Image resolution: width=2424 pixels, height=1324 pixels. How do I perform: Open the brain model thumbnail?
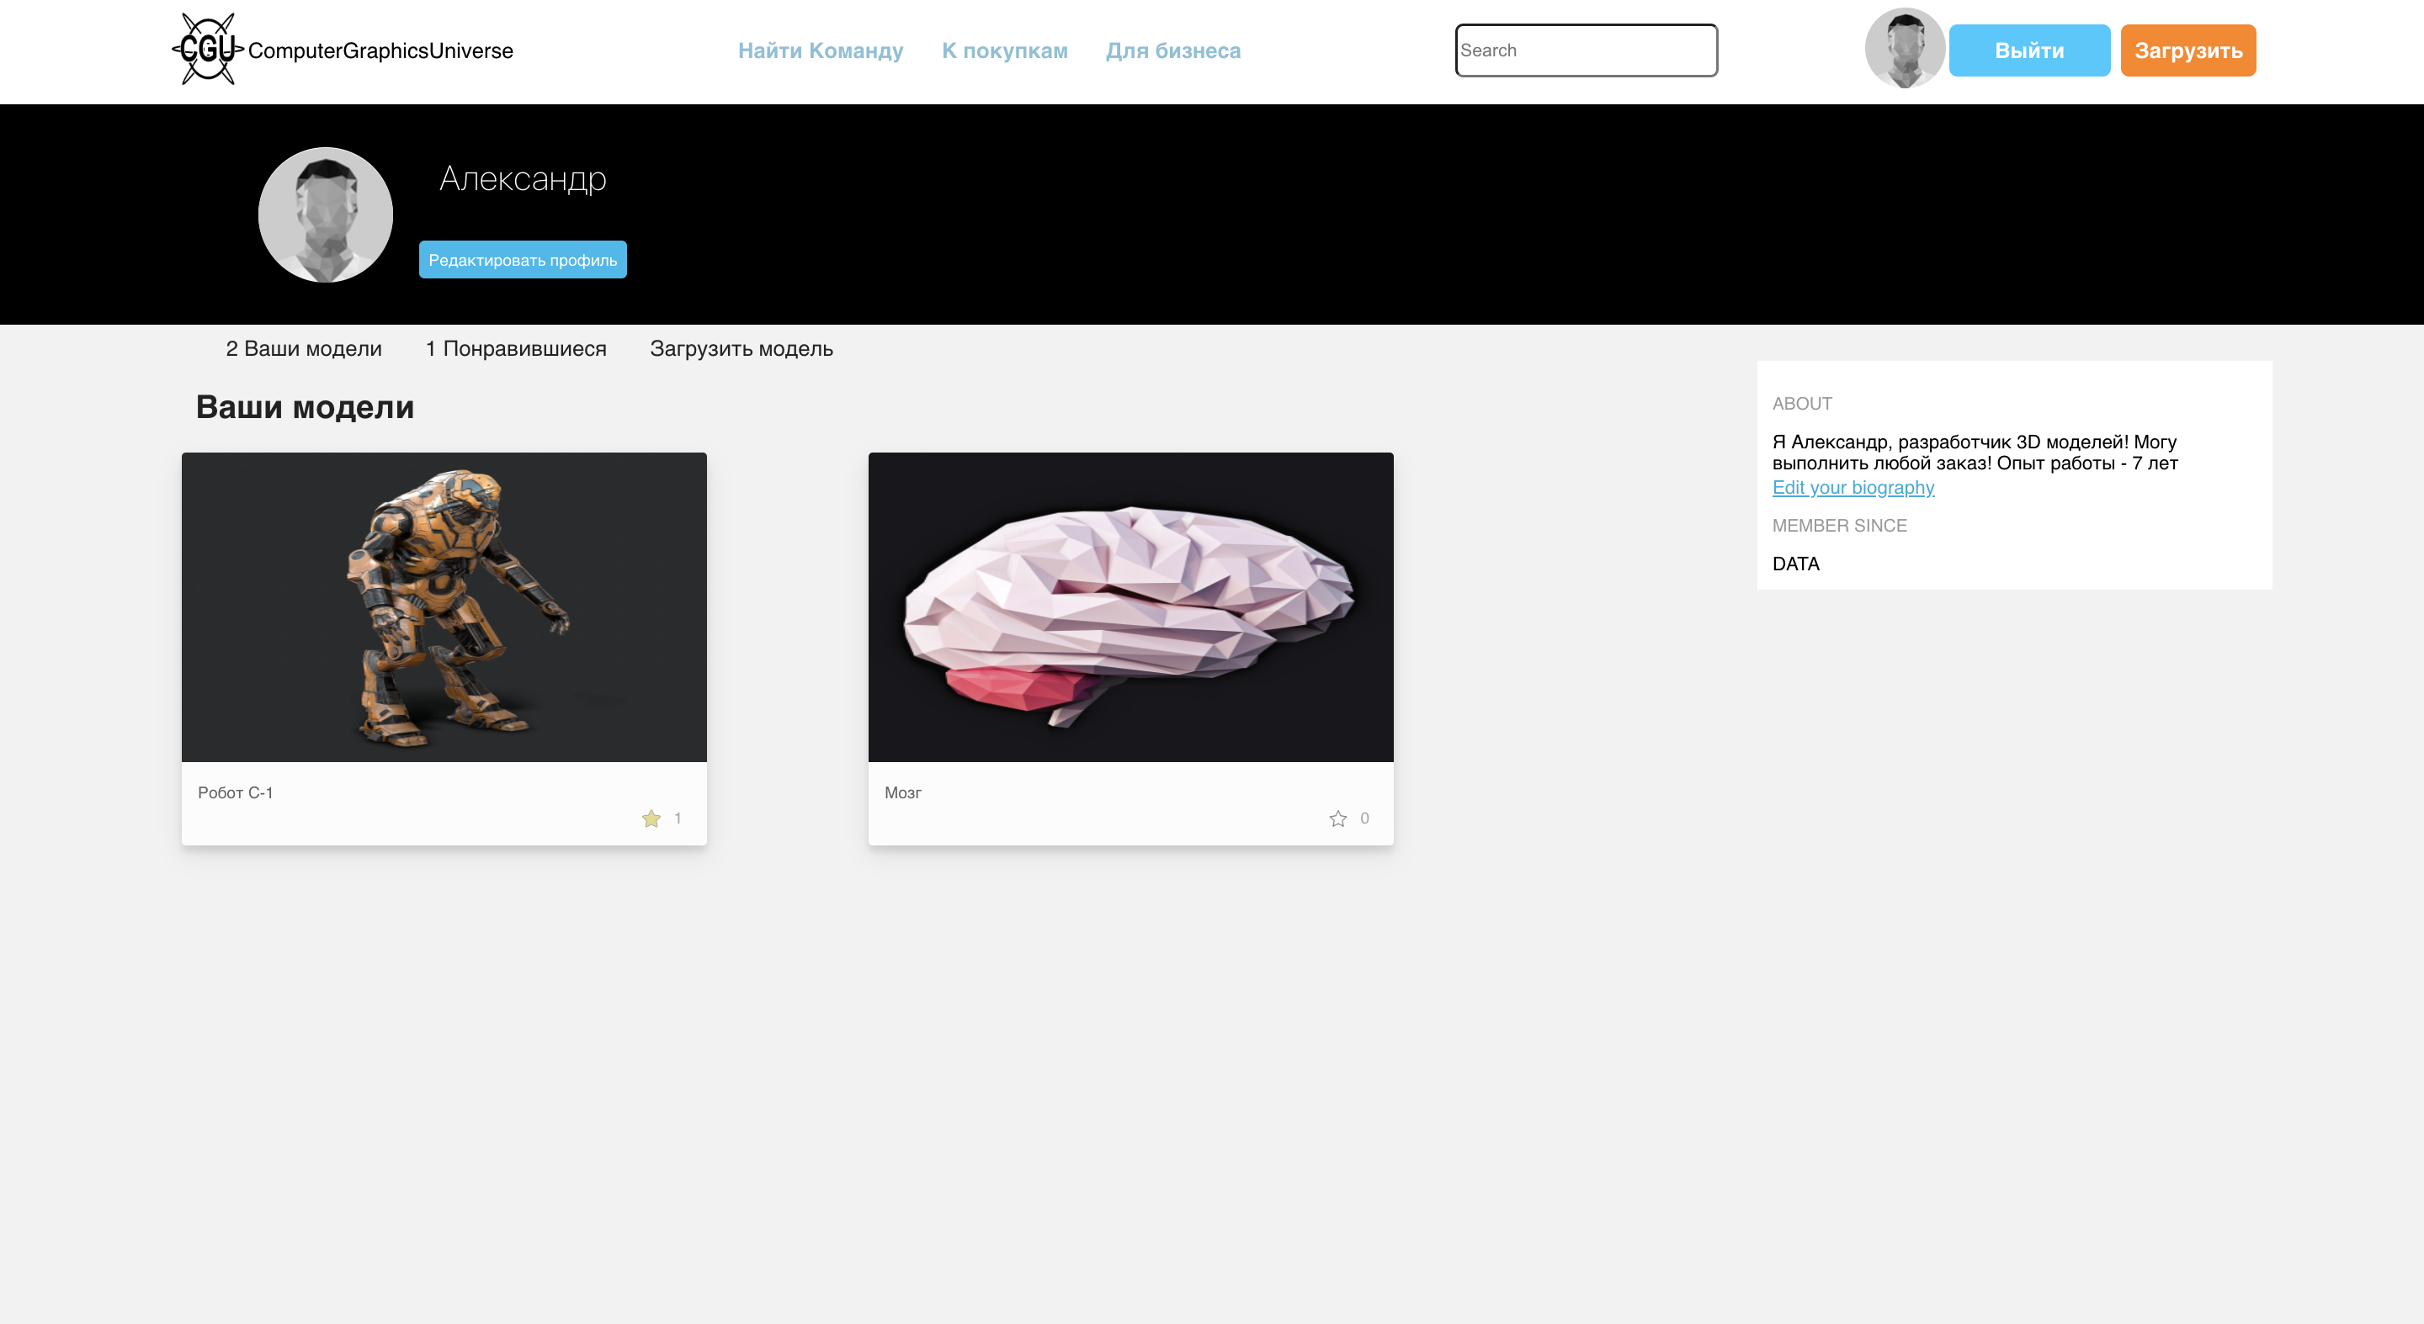coord(1130,607)
